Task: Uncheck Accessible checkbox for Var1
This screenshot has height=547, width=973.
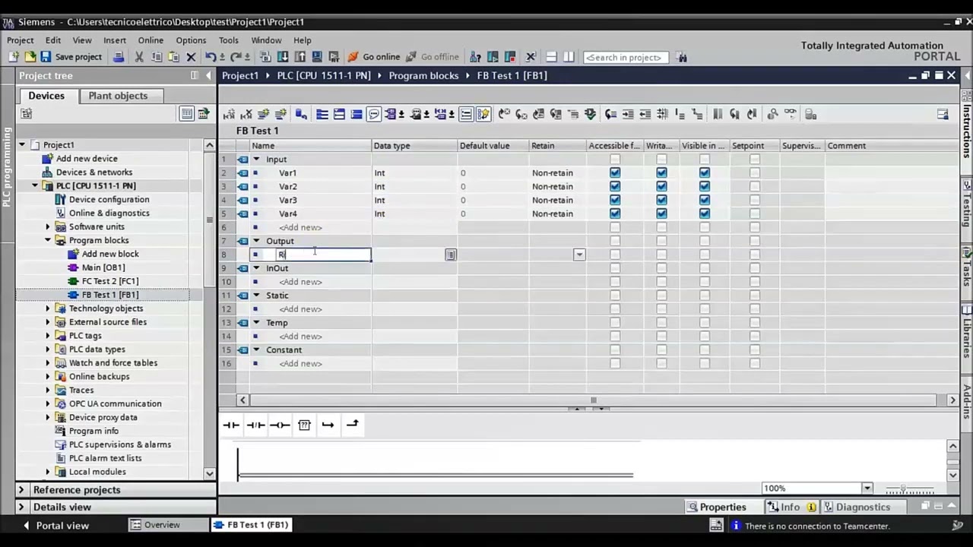Action: (615, 173)
